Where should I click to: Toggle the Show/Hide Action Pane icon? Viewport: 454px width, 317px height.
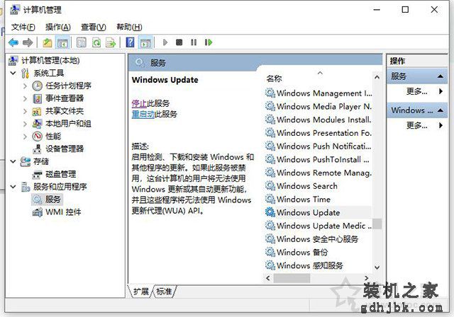(145, 42)
